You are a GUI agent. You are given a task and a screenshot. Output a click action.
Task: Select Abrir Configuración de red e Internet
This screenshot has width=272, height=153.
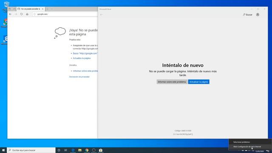click(x=250, y=147)
